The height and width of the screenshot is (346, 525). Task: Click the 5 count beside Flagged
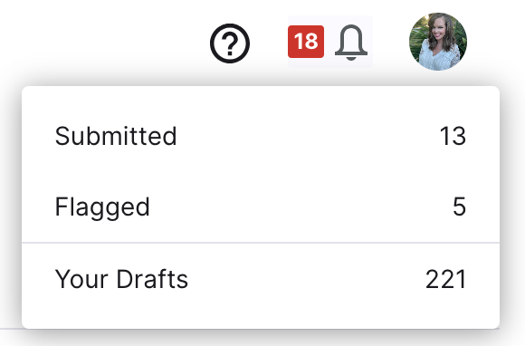[x=459, y=207]
